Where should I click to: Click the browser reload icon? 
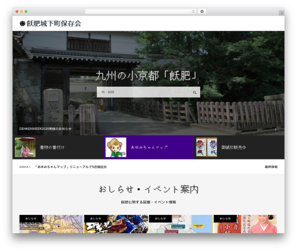(193, 12)
